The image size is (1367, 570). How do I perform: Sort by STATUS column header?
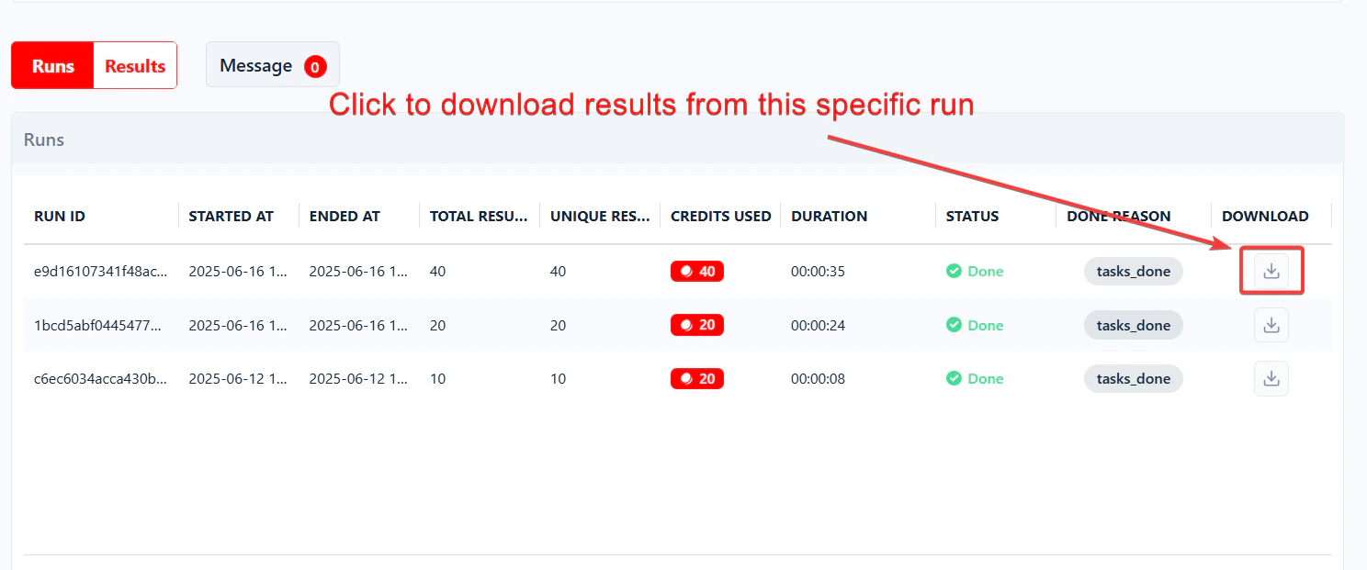[x=972, y=217]
